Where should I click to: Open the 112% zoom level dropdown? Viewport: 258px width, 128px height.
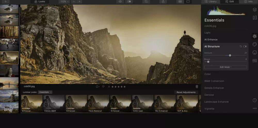tap(64, 2)
